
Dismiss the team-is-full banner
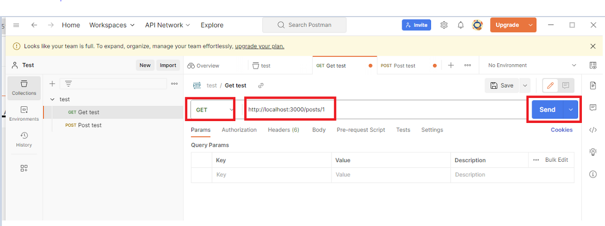click(x=593, y=46)
